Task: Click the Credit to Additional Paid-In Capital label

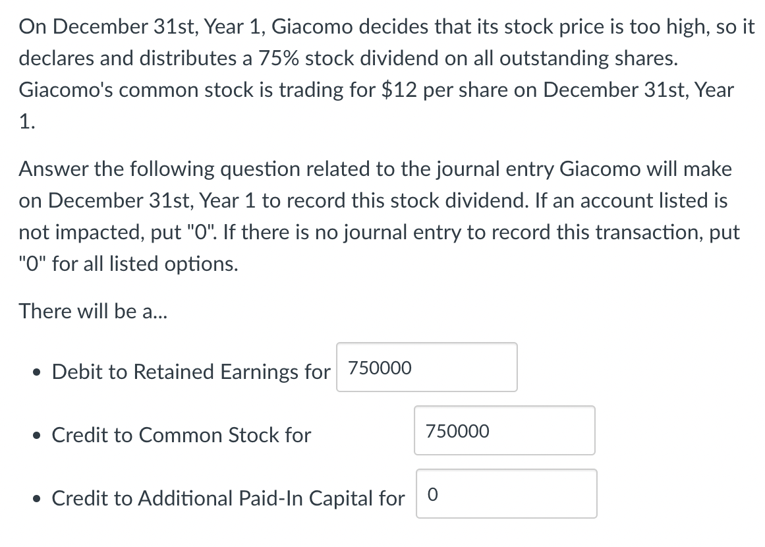Action: (227, 499)
